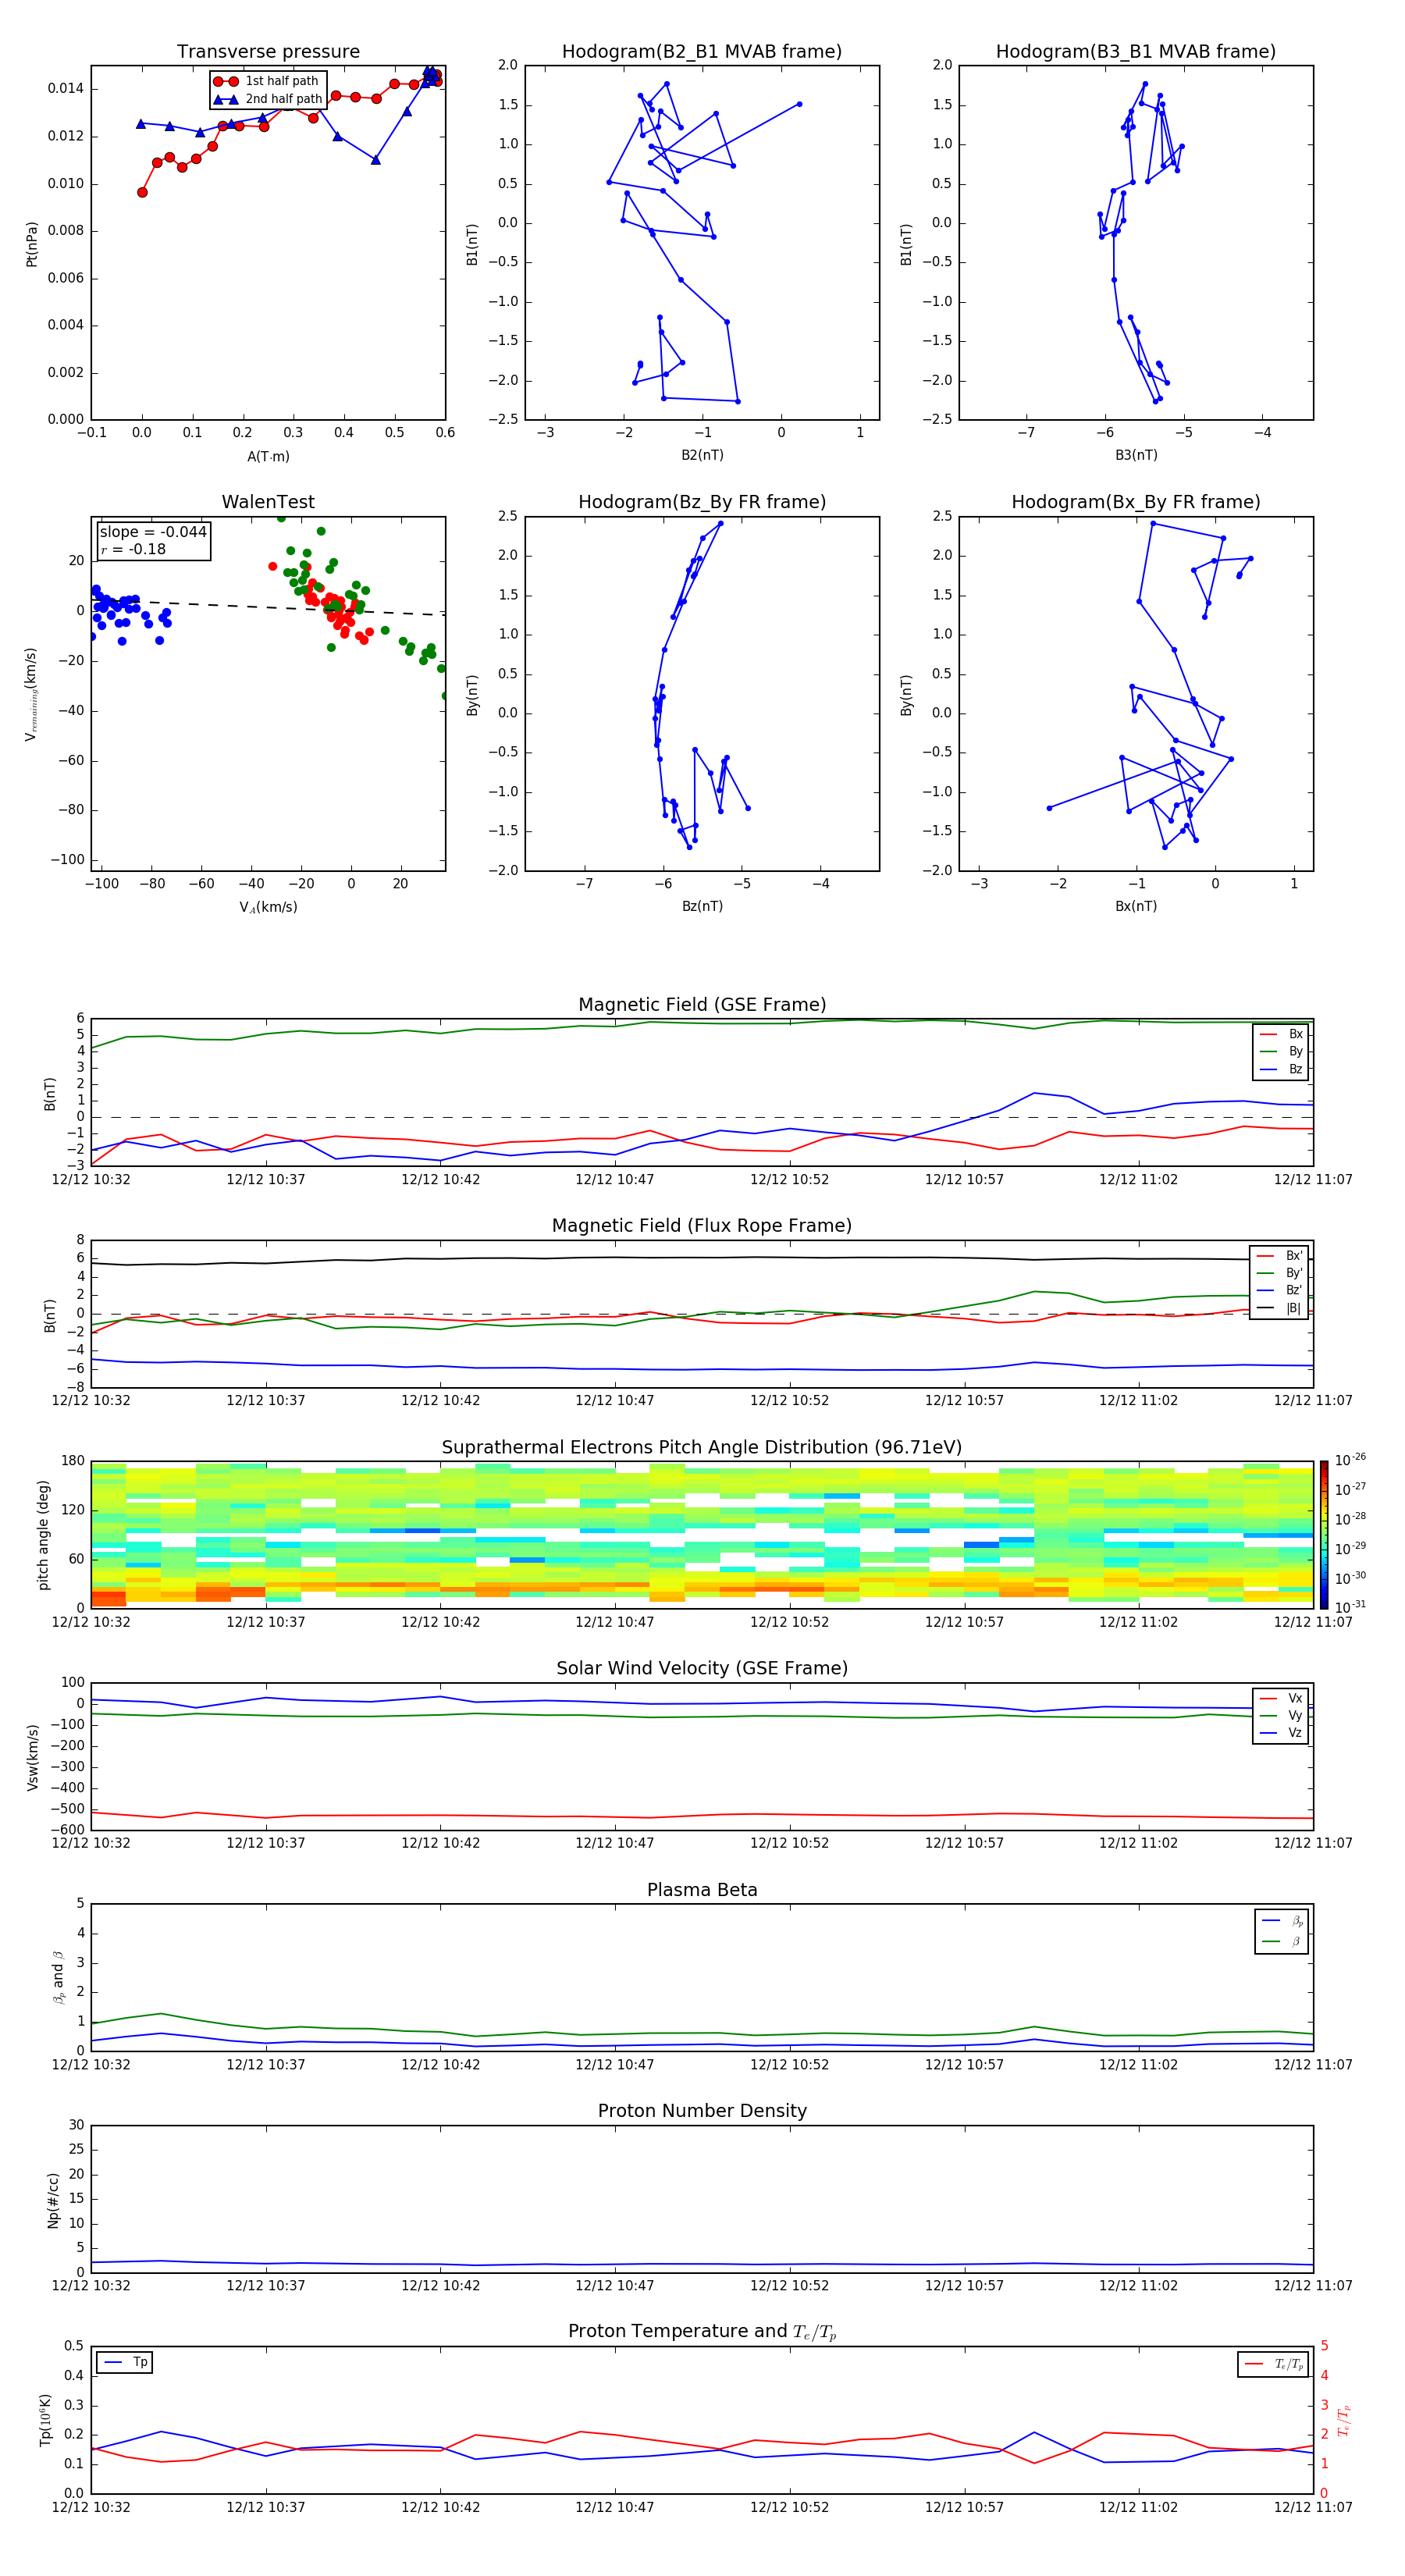Click the 'slope = -0.044' annotation
The height and width of the screenshot is (2576, 1405).
153,532
